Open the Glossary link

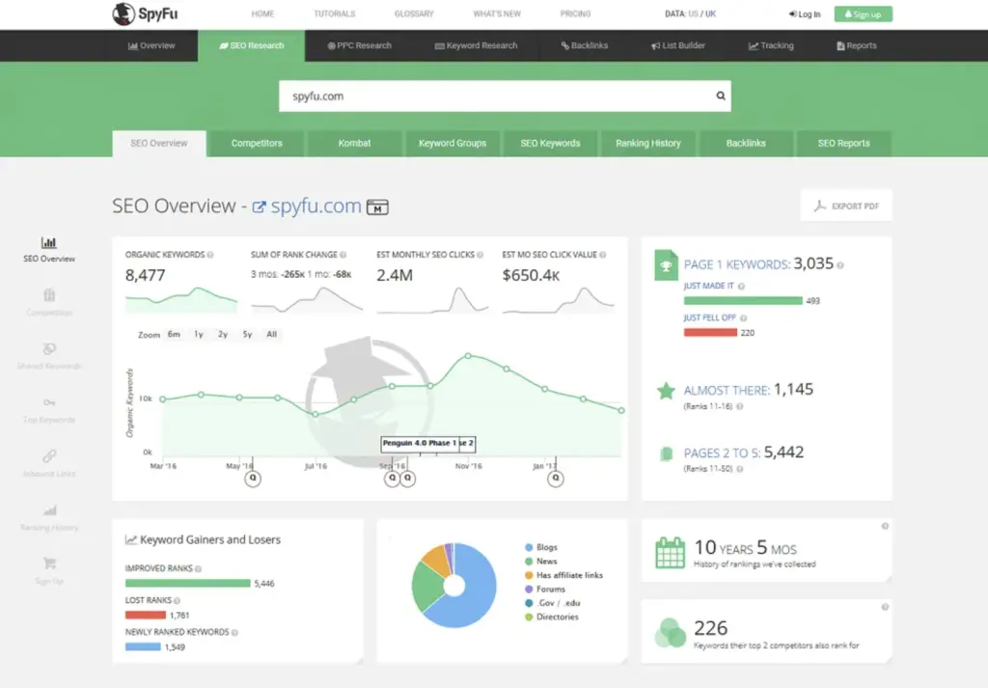click(414, 14)
